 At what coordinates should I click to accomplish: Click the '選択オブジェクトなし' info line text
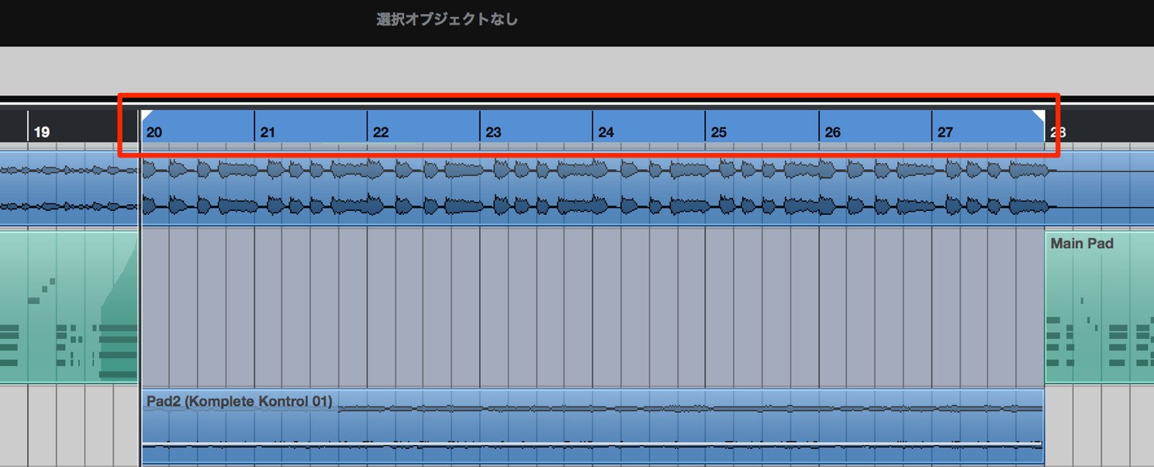coord(447,19)
